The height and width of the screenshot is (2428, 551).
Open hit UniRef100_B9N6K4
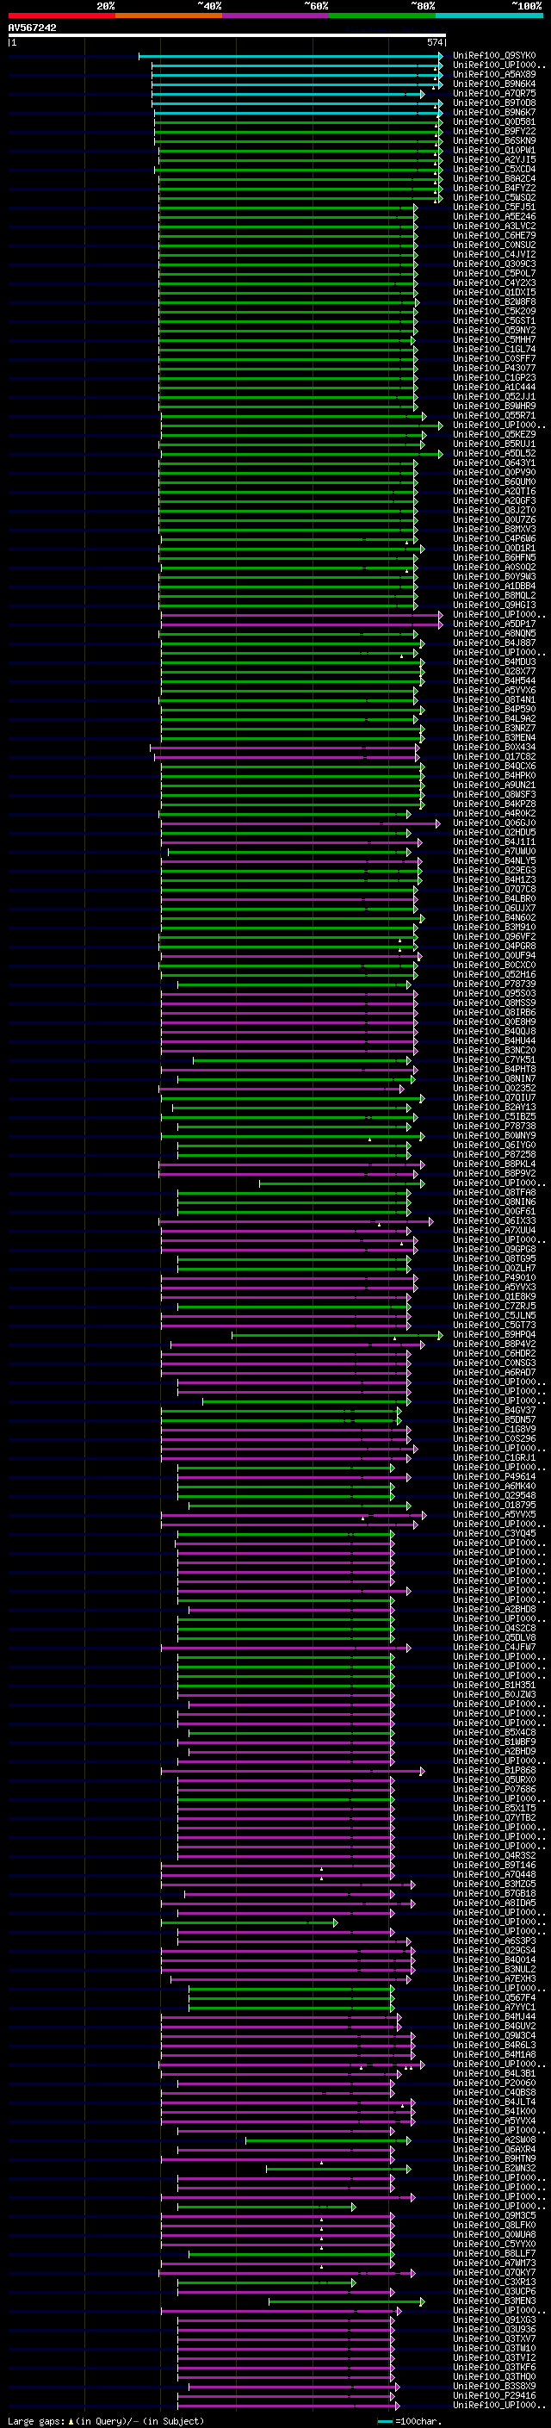pos(494,84)
